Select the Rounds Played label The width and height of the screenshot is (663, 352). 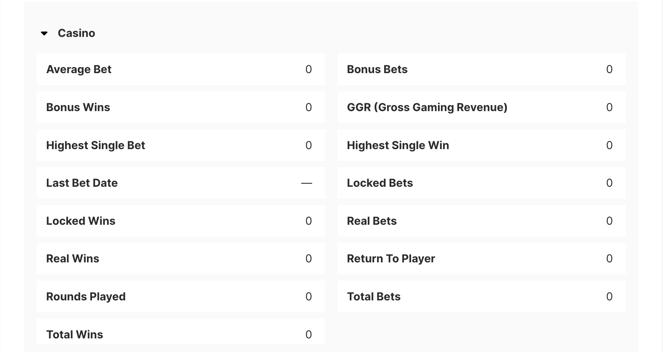coord(86,296)
